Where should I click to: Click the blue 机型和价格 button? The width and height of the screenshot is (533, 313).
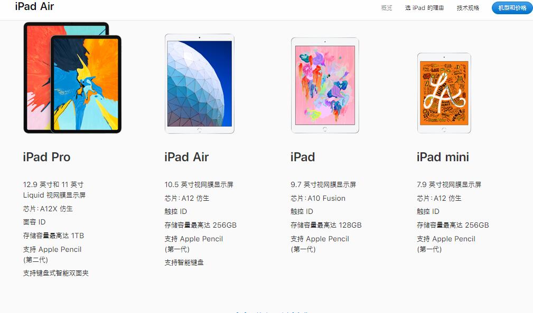pos(512,8)
